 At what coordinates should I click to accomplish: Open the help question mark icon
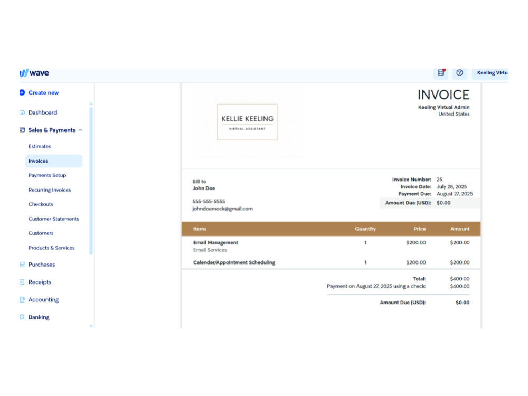tap(460, 73)
